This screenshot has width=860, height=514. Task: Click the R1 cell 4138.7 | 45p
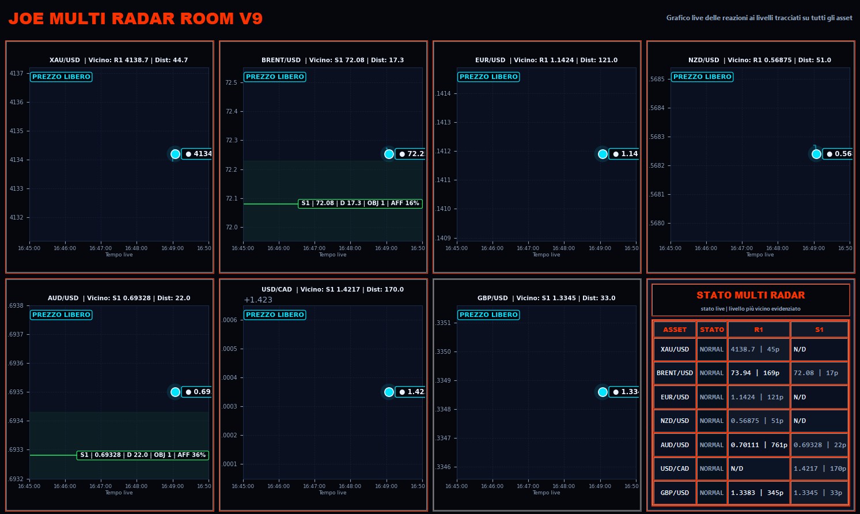[x=759, y=349]
